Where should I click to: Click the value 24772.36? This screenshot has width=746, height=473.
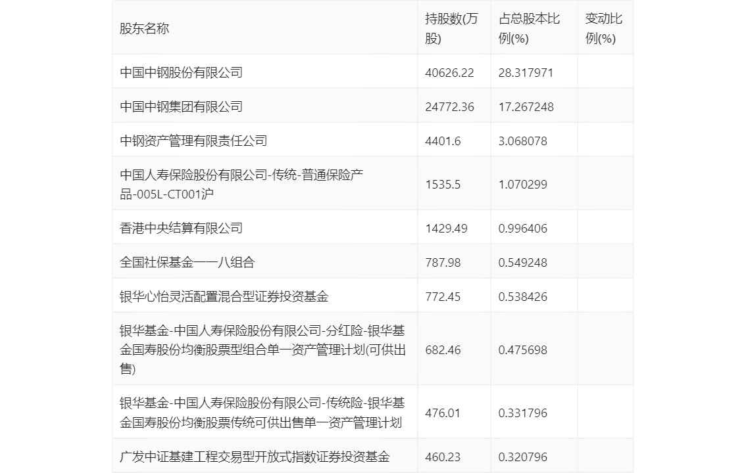click(449, 107)
